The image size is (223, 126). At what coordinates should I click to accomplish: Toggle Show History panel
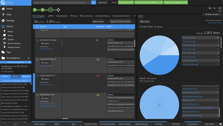(x=212, y=14)
